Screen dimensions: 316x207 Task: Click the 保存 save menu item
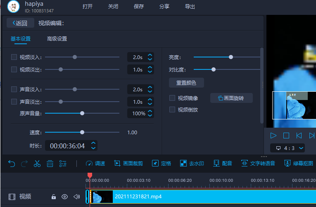(139, 7)
